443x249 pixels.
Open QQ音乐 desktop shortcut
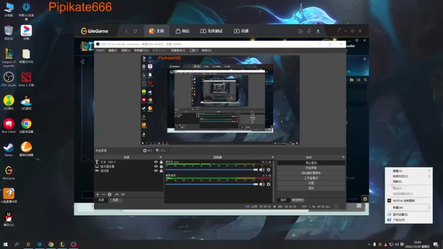pos(8,102)
